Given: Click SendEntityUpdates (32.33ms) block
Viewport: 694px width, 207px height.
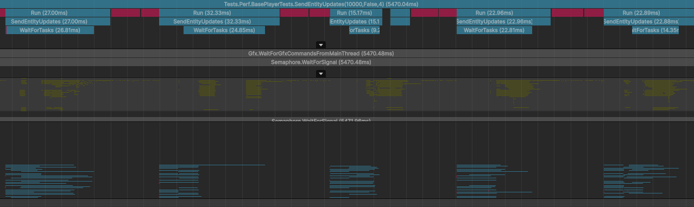Looking at the screenshot, I should (x=219, y=21).
